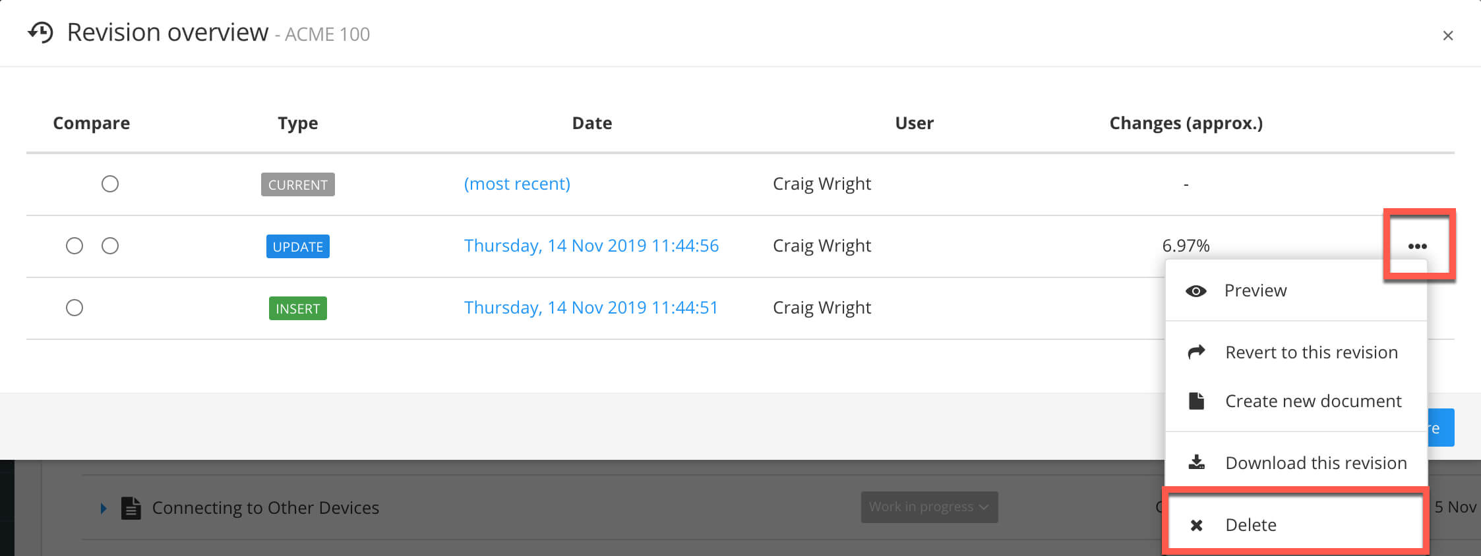Click the download icon in revision menu

tap(1196, 462)
